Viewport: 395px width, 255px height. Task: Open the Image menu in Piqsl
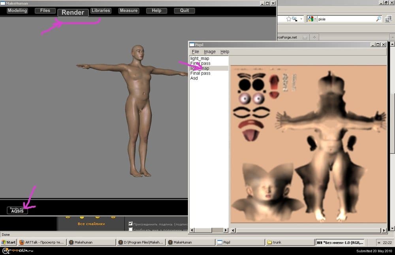pyautogui.click(x=210, y=51)
